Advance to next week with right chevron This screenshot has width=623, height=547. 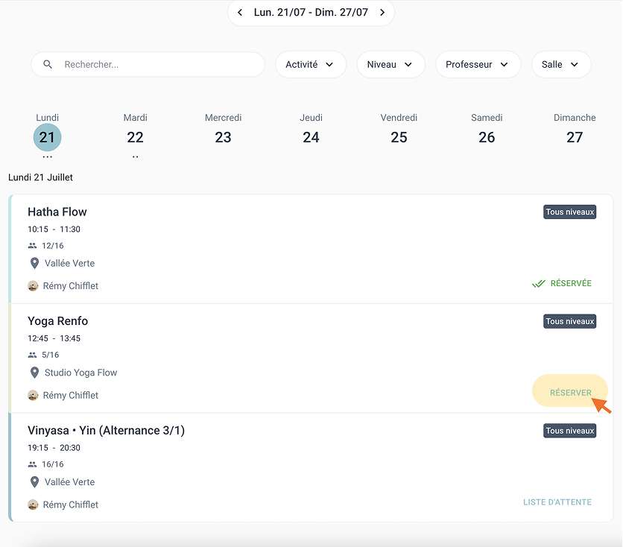point(382,13)
